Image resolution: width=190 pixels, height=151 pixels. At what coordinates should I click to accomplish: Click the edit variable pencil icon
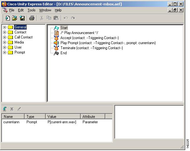tap(19, 109)
